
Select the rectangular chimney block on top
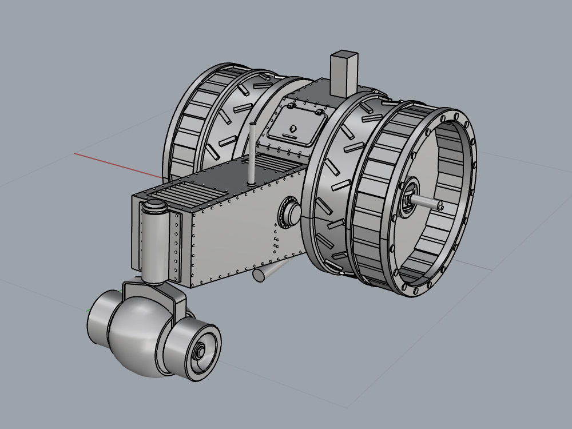coord(344,74)
